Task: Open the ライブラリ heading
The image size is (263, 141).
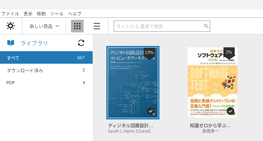Action: (34, 43)
